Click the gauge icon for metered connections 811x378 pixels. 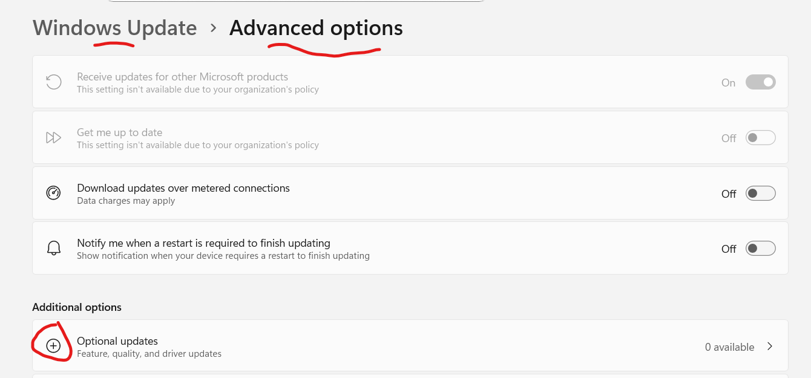pos(54,194)
